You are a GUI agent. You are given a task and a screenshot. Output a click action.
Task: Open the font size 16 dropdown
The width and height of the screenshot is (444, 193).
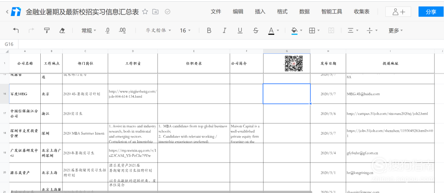tap(185, 30)
